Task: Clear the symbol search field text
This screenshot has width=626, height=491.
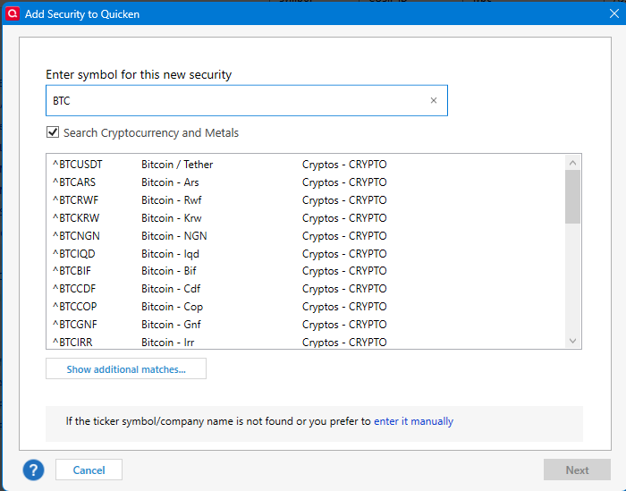Action: (x=434, y=101)
